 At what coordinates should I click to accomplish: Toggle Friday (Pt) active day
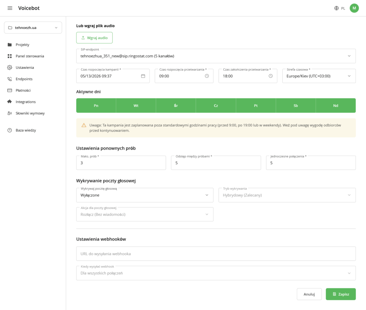[x=256, y=105]
